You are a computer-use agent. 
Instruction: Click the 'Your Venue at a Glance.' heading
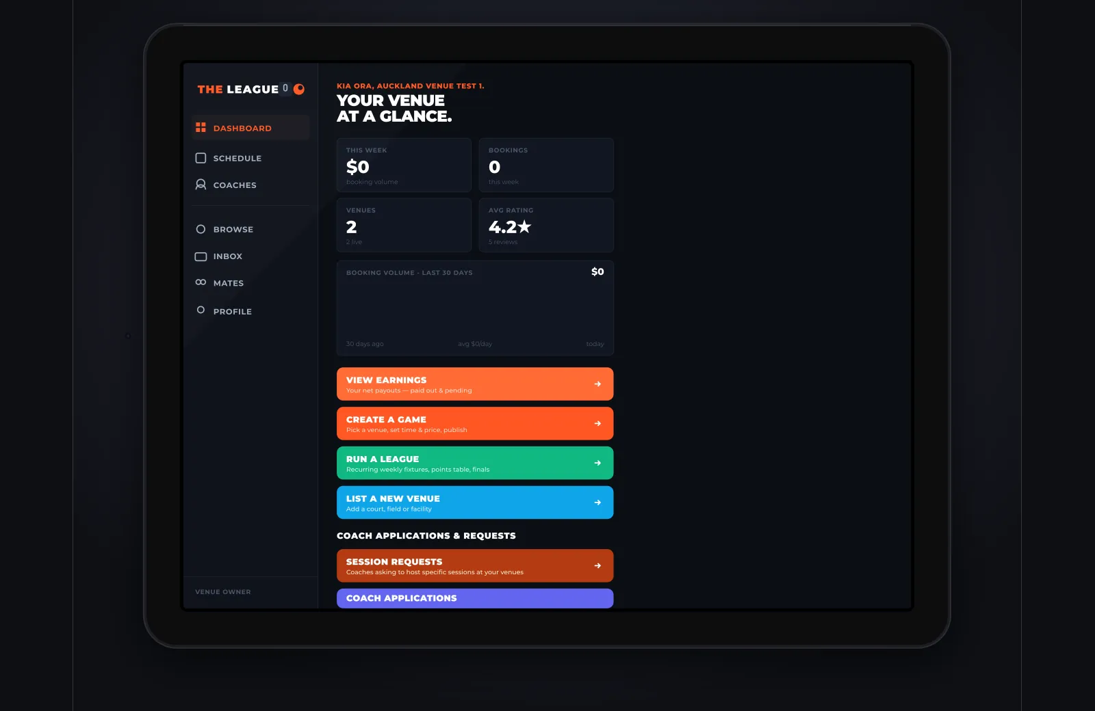tap(394, 108)
